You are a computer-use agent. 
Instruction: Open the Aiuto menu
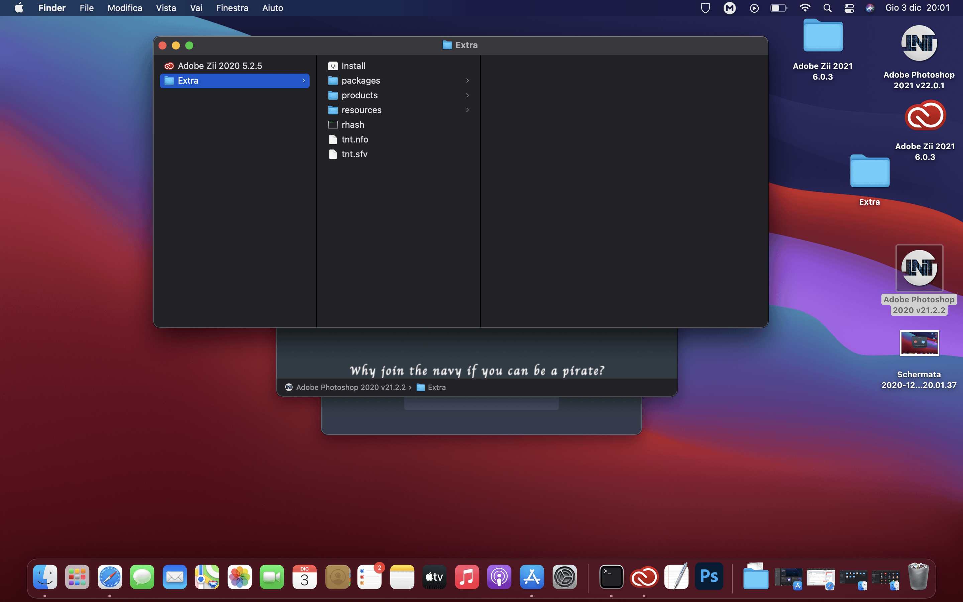tap(273, 8)
